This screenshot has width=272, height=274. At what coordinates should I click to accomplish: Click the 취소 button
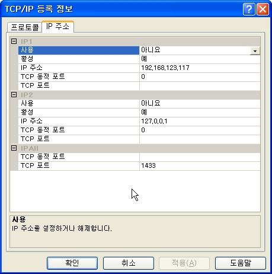[129, 263]
